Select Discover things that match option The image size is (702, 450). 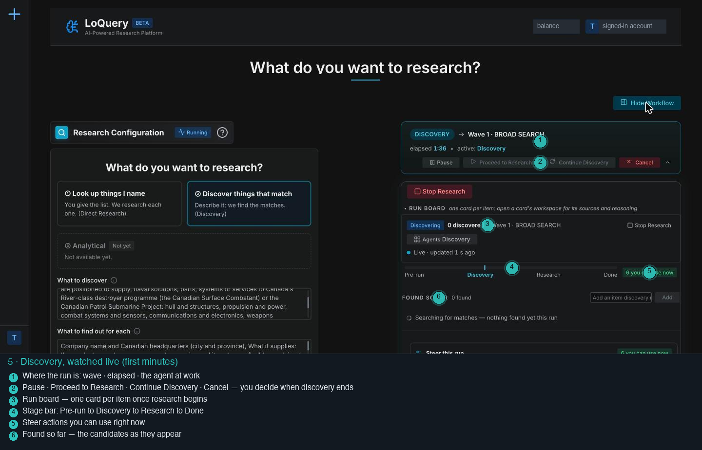coord(249,204)
